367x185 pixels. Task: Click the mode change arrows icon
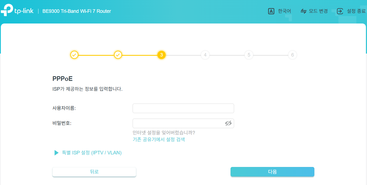[x=303, y=11]
